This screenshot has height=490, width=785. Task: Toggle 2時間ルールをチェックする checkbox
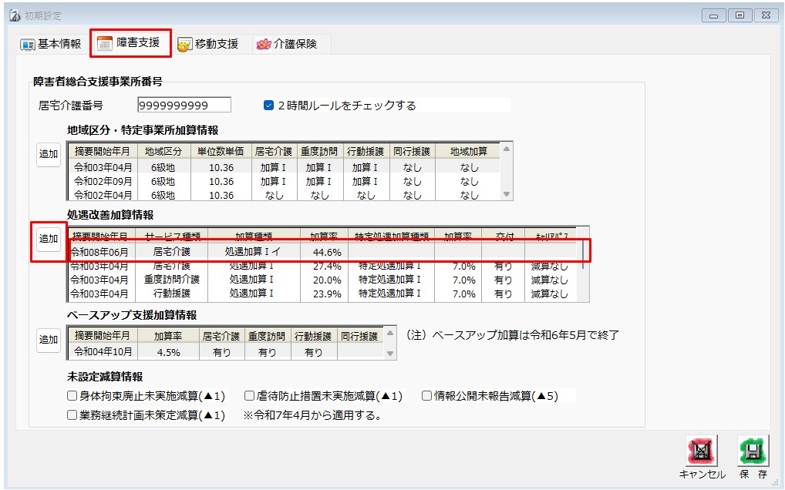click(268, 105)
